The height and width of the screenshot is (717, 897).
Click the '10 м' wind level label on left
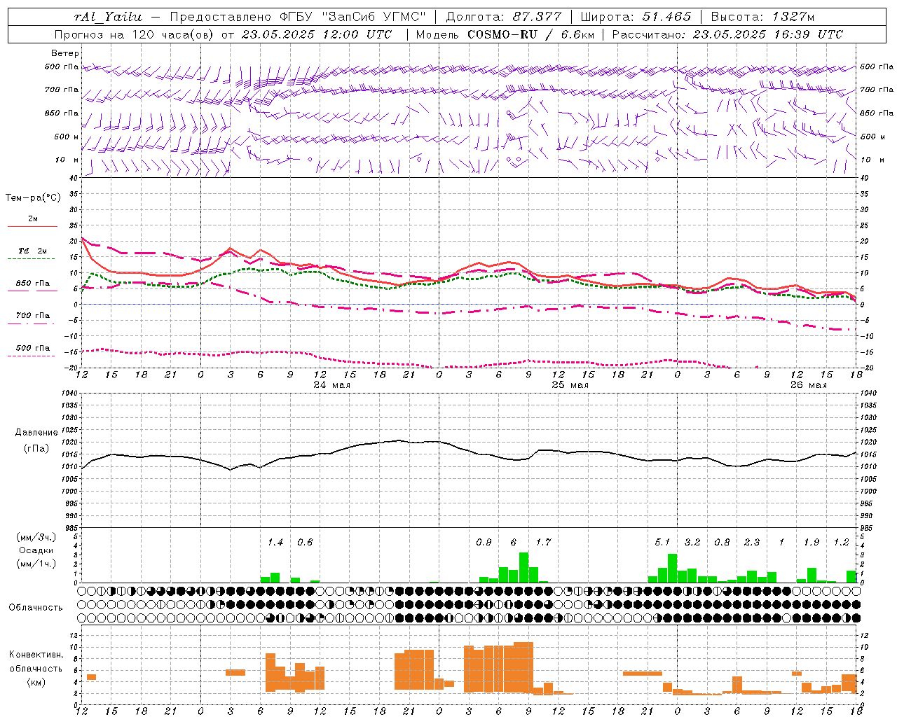[68, 160]
